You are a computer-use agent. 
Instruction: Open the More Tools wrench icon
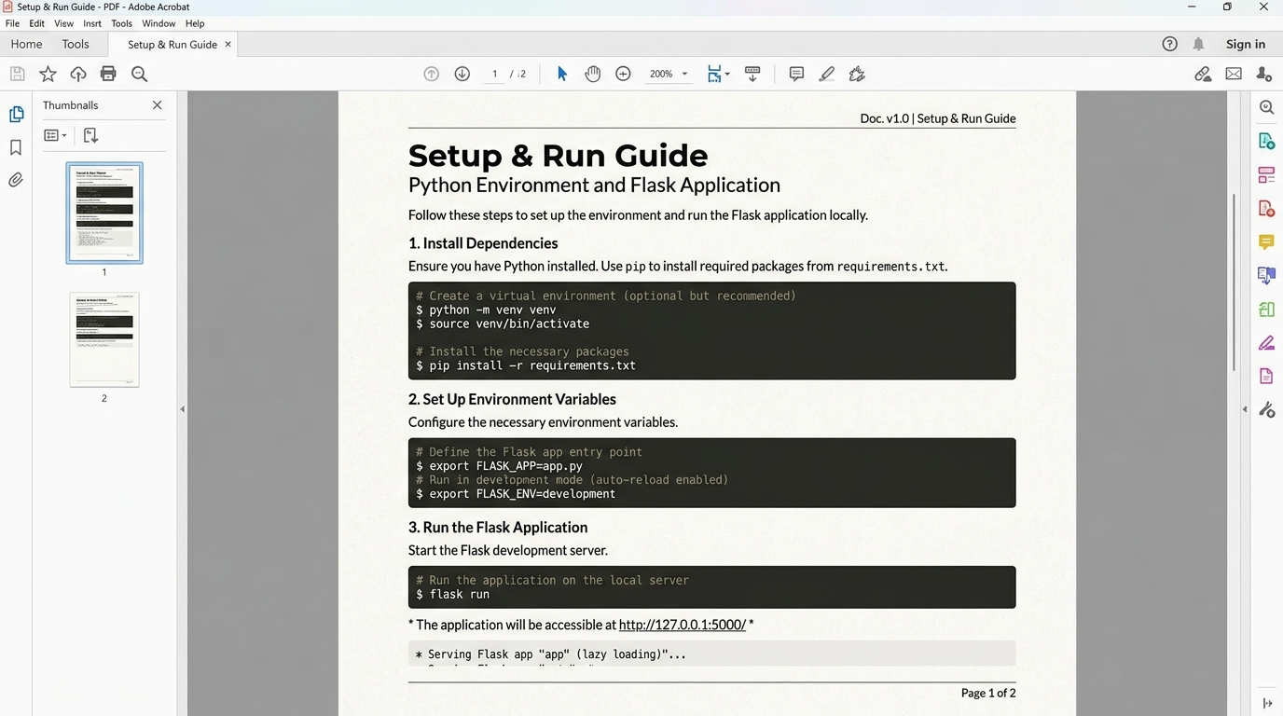coord(1266,409)
